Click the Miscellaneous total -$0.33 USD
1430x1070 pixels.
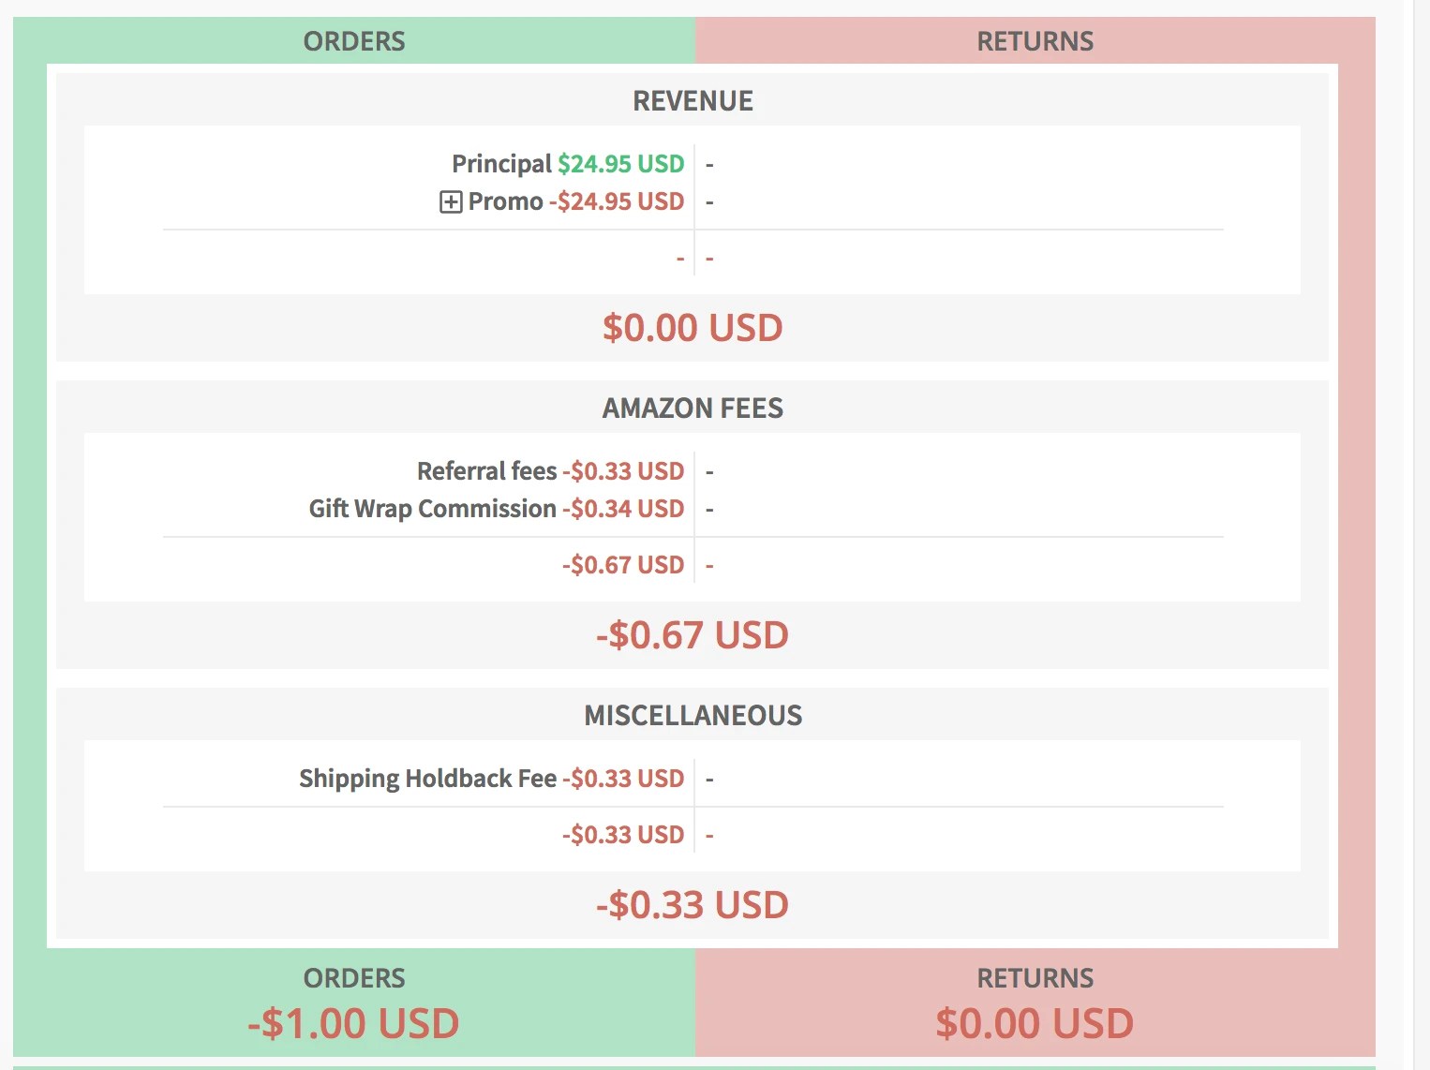click(693, 904)
